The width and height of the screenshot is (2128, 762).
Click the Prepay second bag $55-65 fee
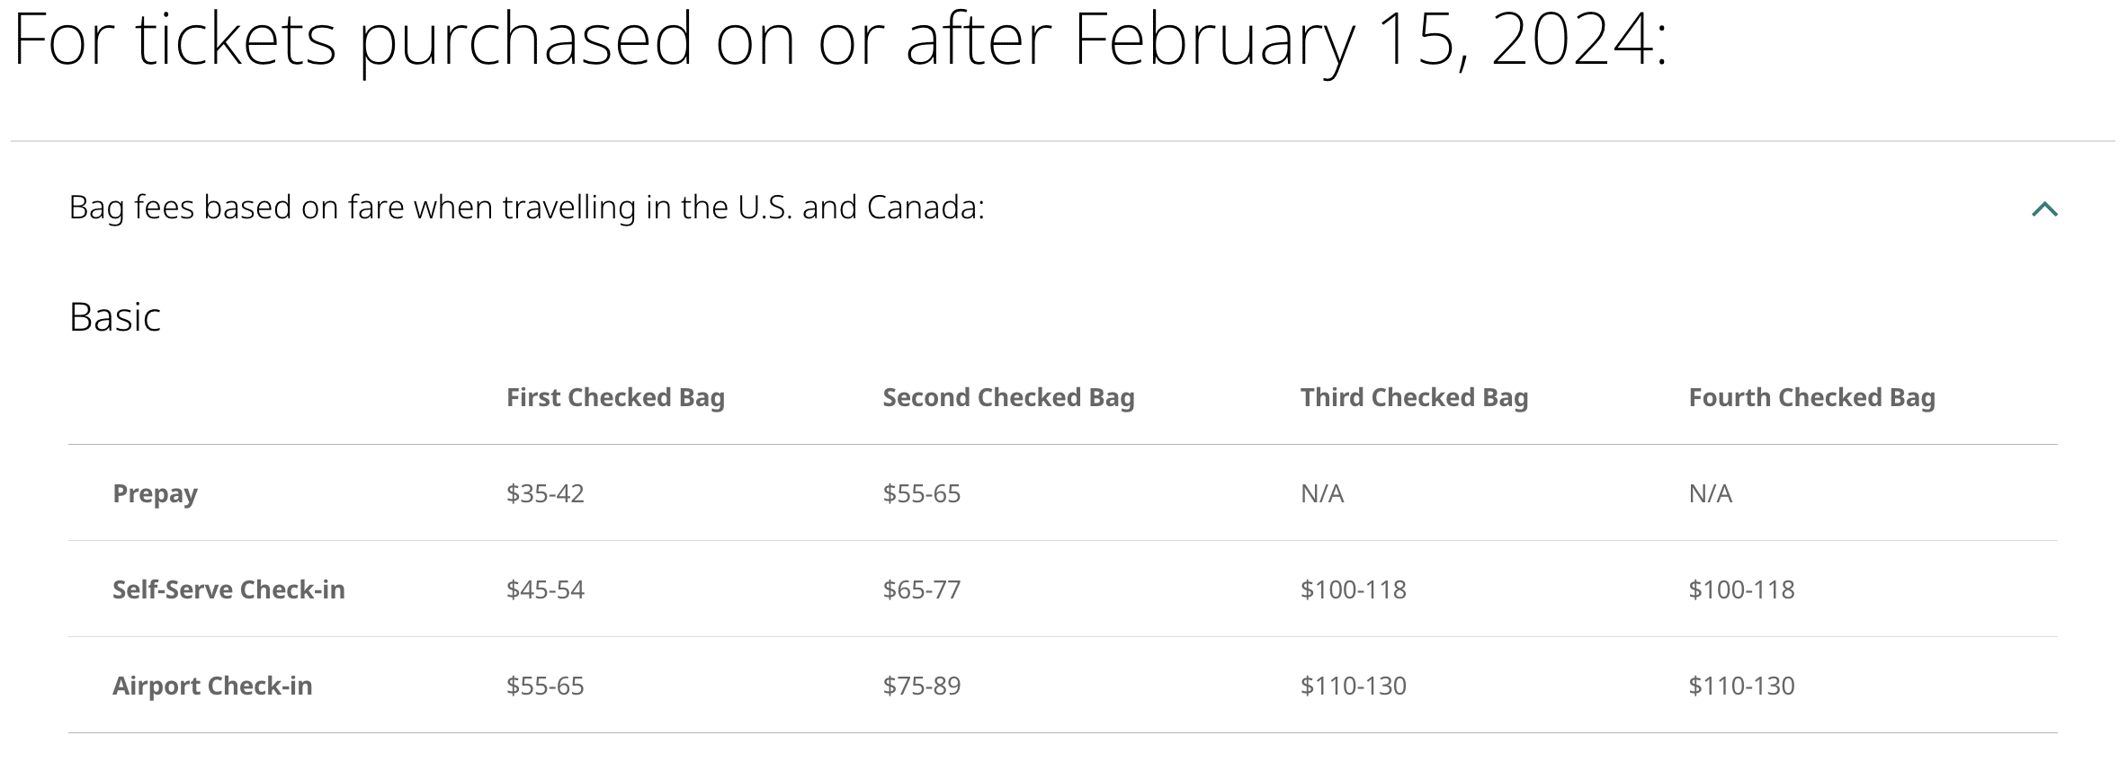921,493
